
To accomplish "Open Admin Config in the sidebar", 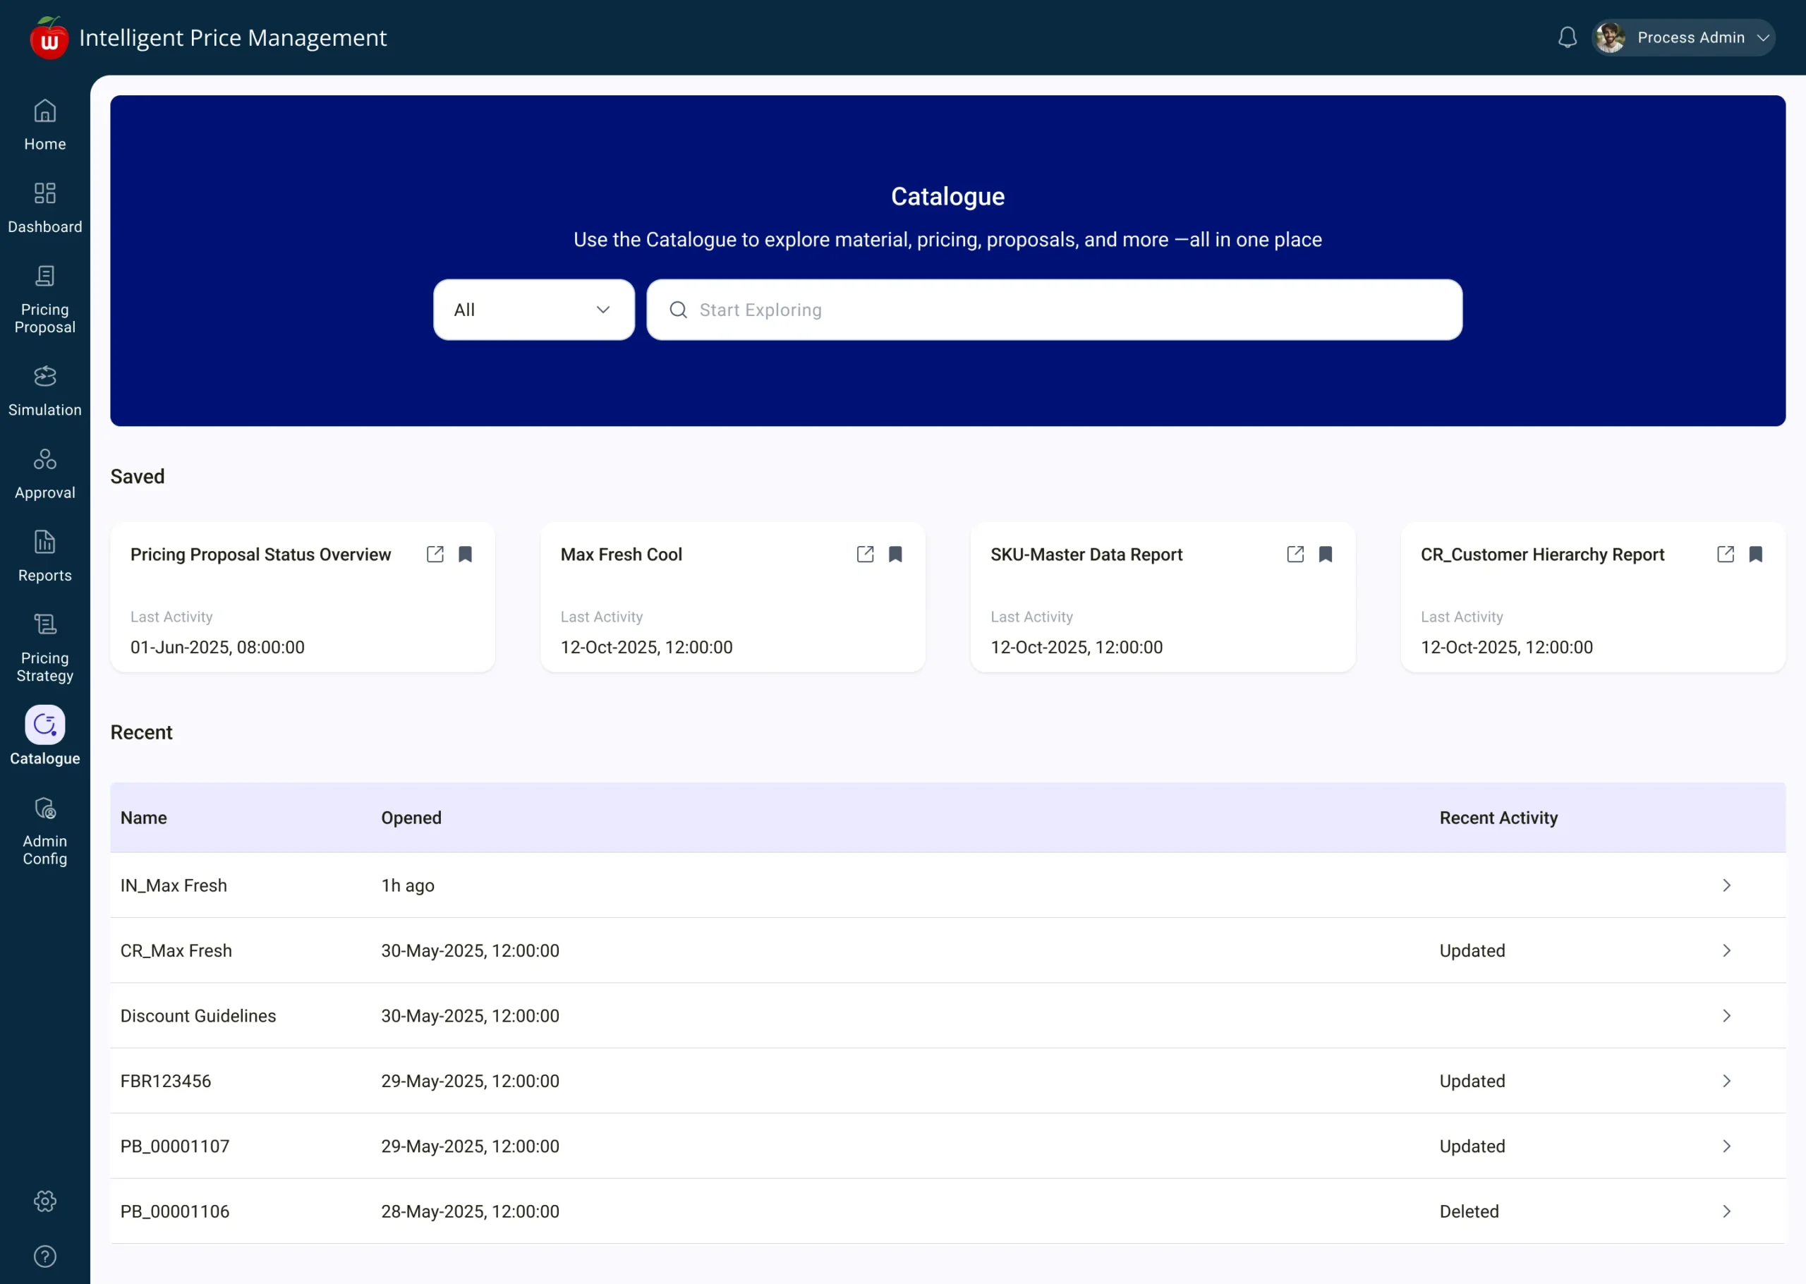I will (45, 831).
